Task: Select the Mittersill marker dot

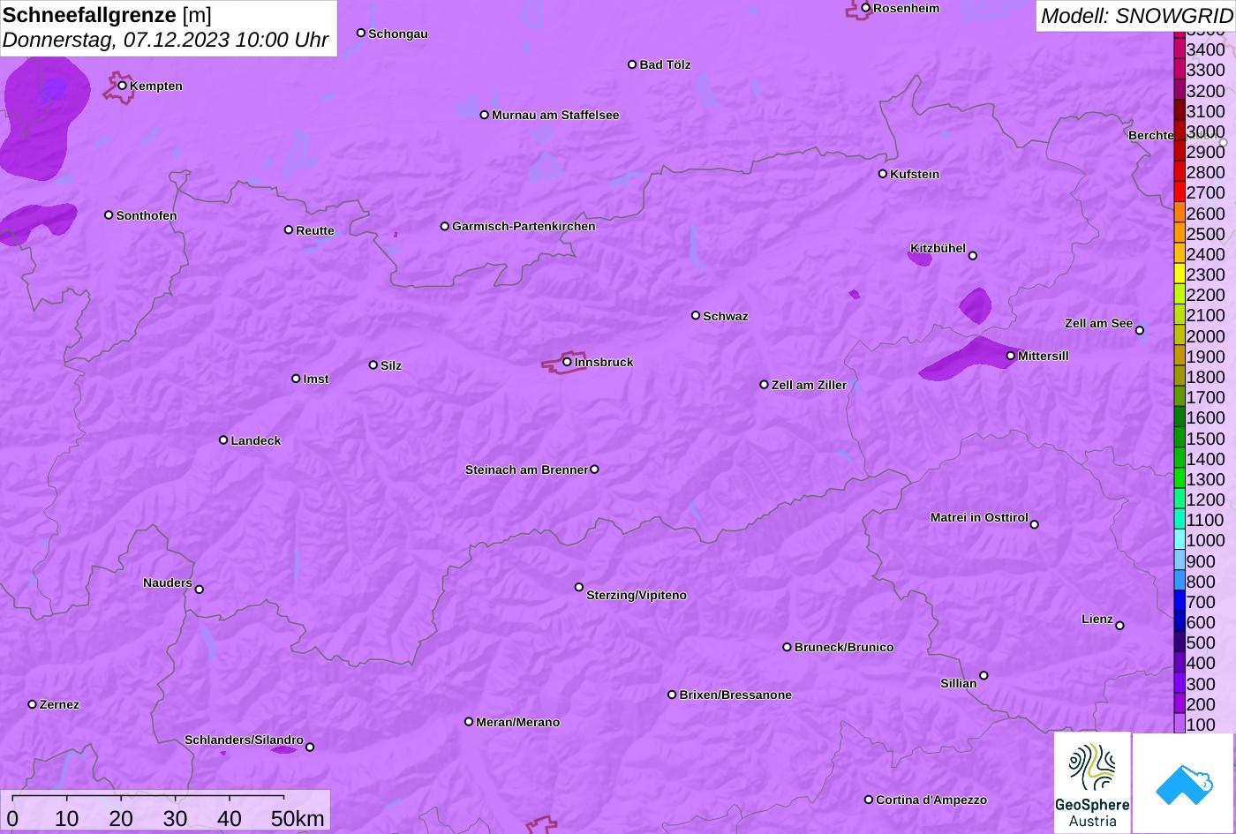Action: pos(1011,357)
